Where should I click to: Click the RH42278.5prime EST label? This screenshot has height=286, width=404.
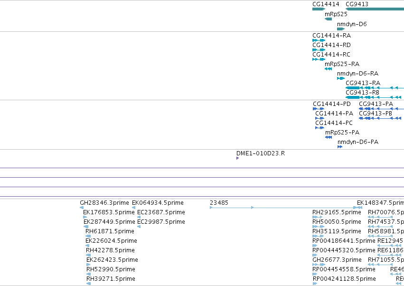pos(110,250)
